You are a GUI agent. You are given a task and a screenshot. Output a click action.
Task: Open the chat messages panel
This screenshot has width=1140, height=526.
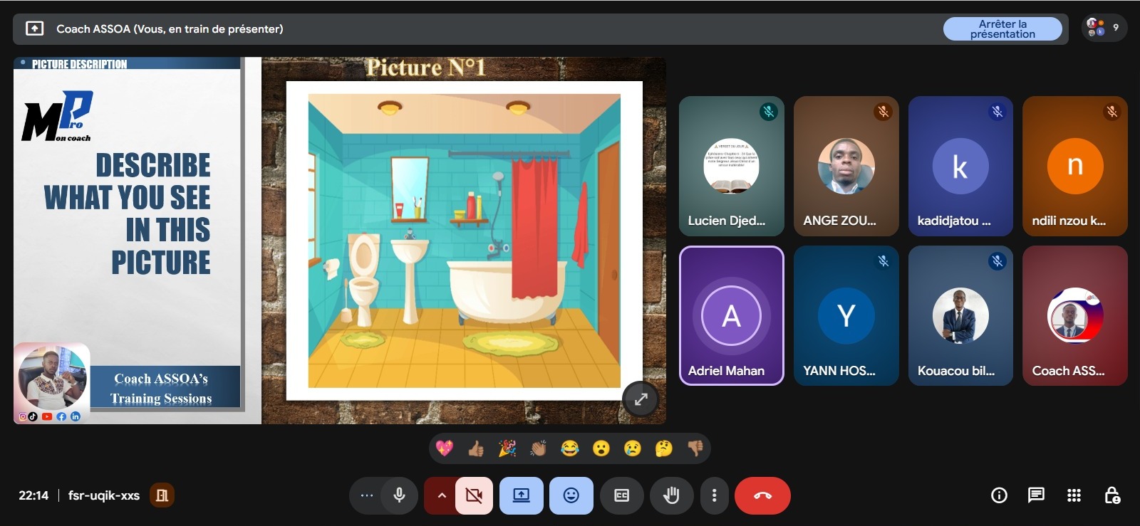point(1036,495)
